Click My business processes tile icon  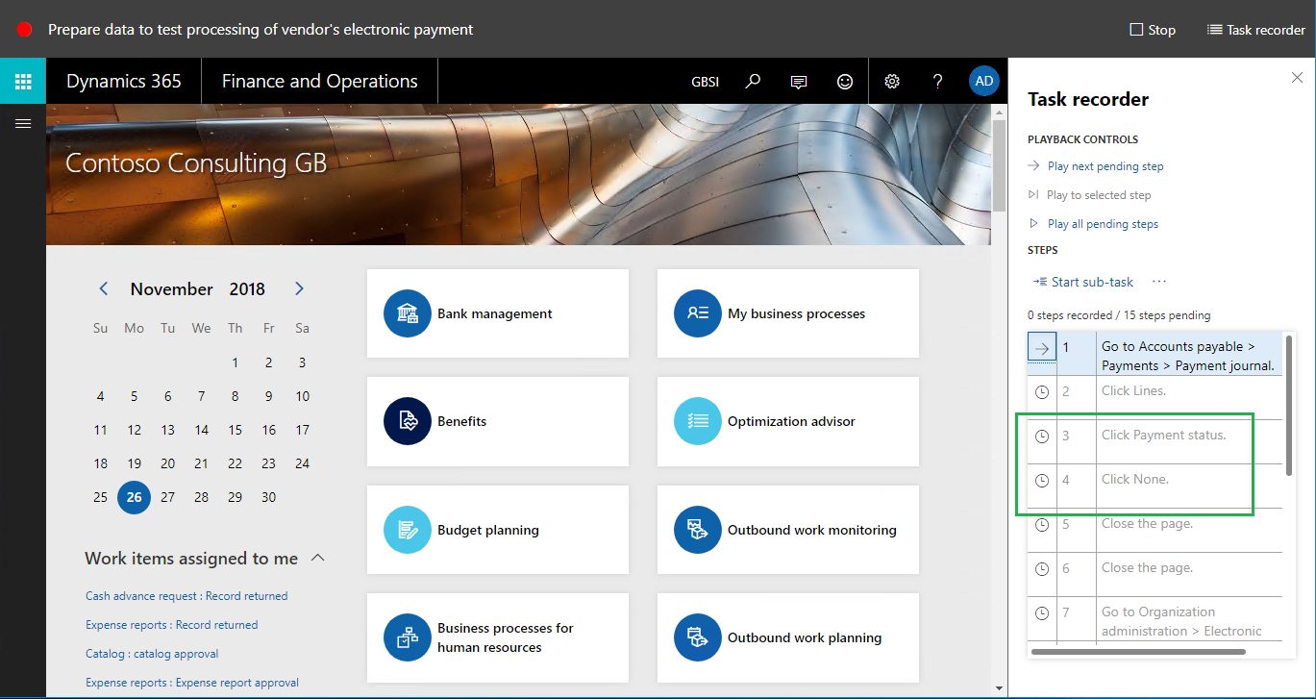coord(698,313)
